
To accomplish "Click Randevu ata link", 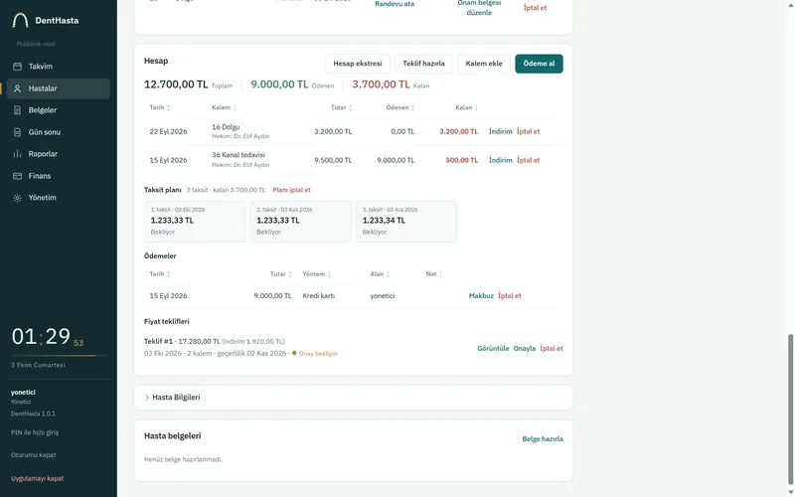I will click(395, 4).
